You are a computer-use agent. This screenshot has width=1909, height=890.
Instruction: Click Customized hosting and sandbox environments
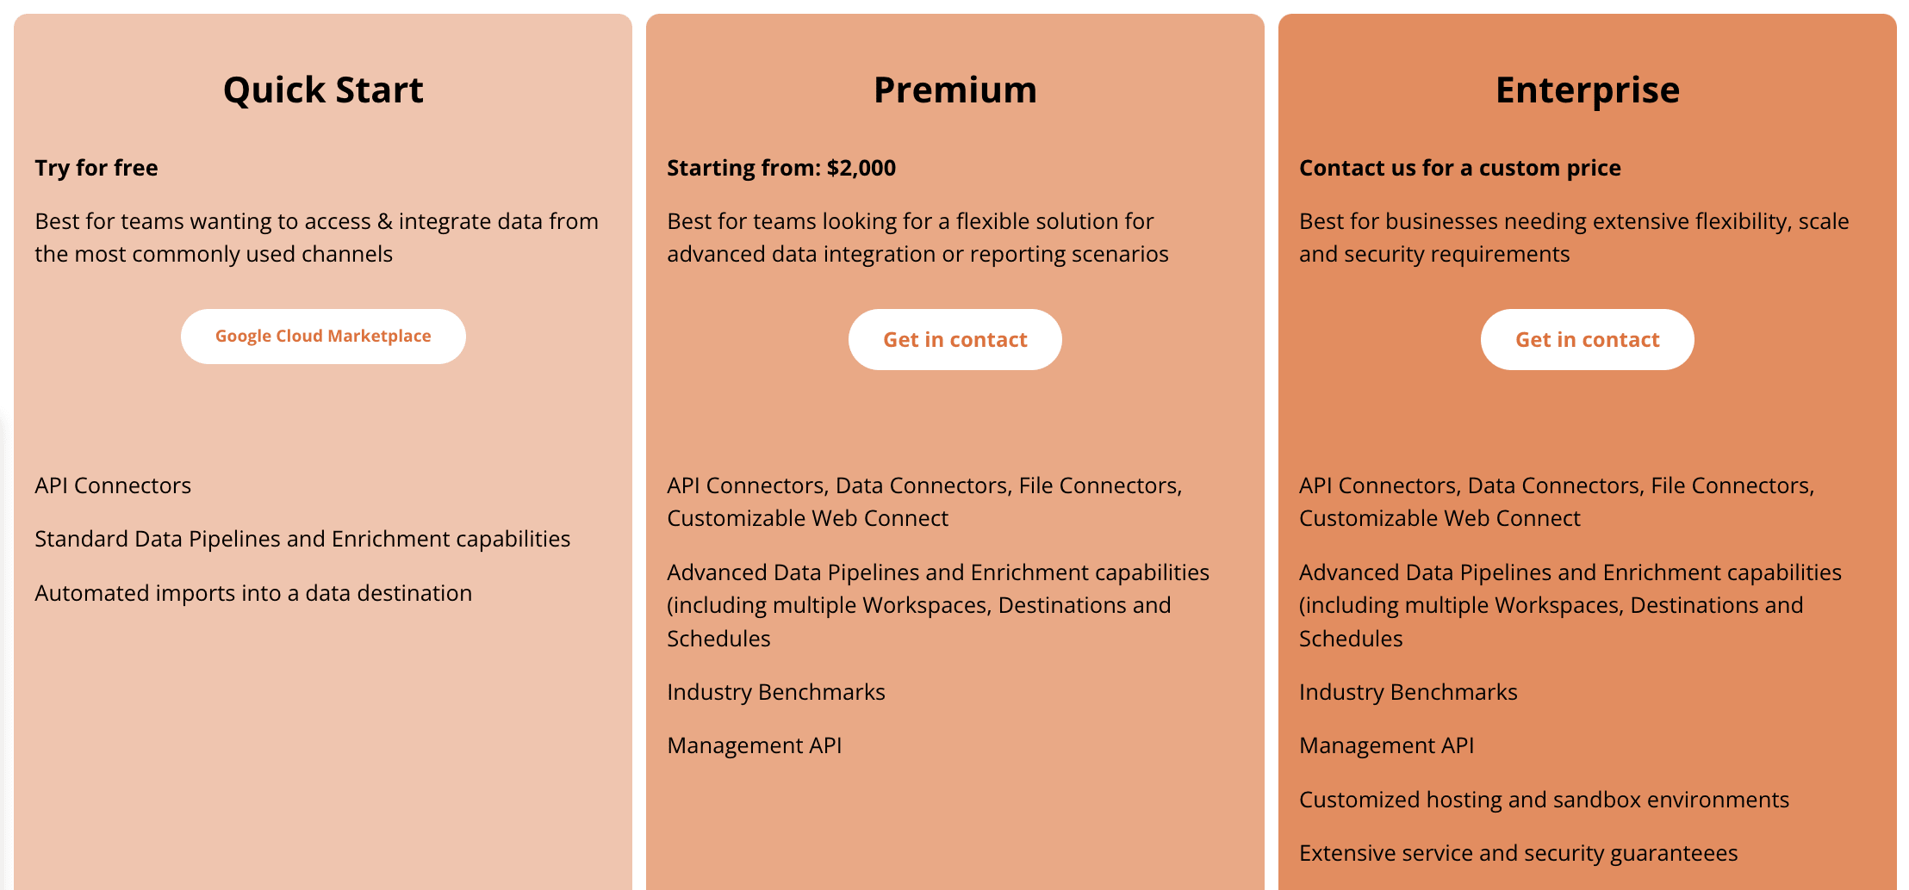pyautogui.click(x=1544, y=800)
